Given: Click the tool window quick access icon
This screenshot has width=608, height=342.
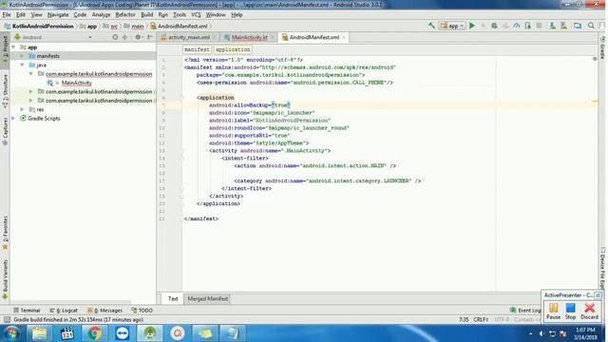Looking at the screenshot, I should pos(7,319).
